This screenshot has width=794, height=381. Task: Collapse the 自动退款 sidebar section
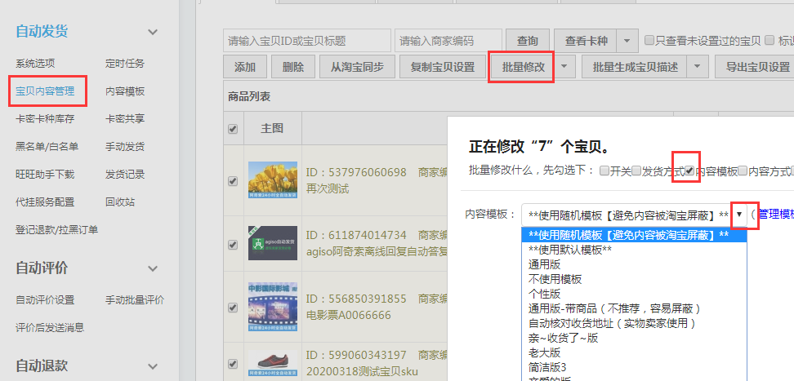point(153,365)
